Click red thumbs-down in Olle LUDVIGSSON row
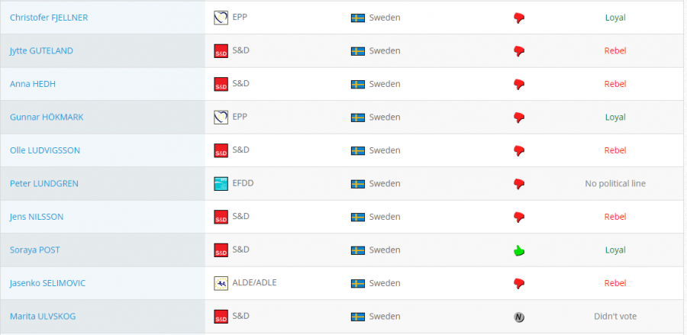The height and width of the screenshot is (335, 687). click(x=519, y=151)
